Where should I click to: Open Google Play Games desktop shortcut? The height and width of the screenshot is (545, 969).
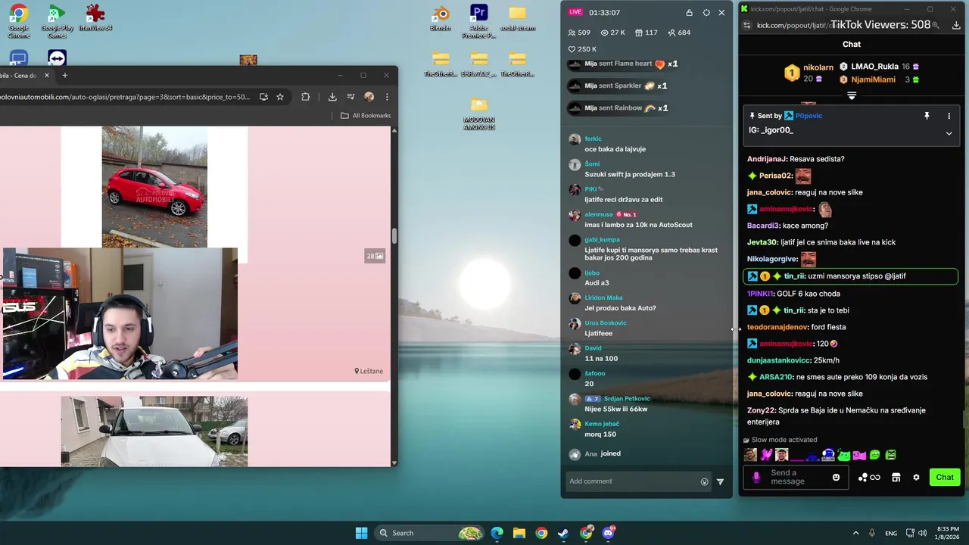[x=57, y=21]
